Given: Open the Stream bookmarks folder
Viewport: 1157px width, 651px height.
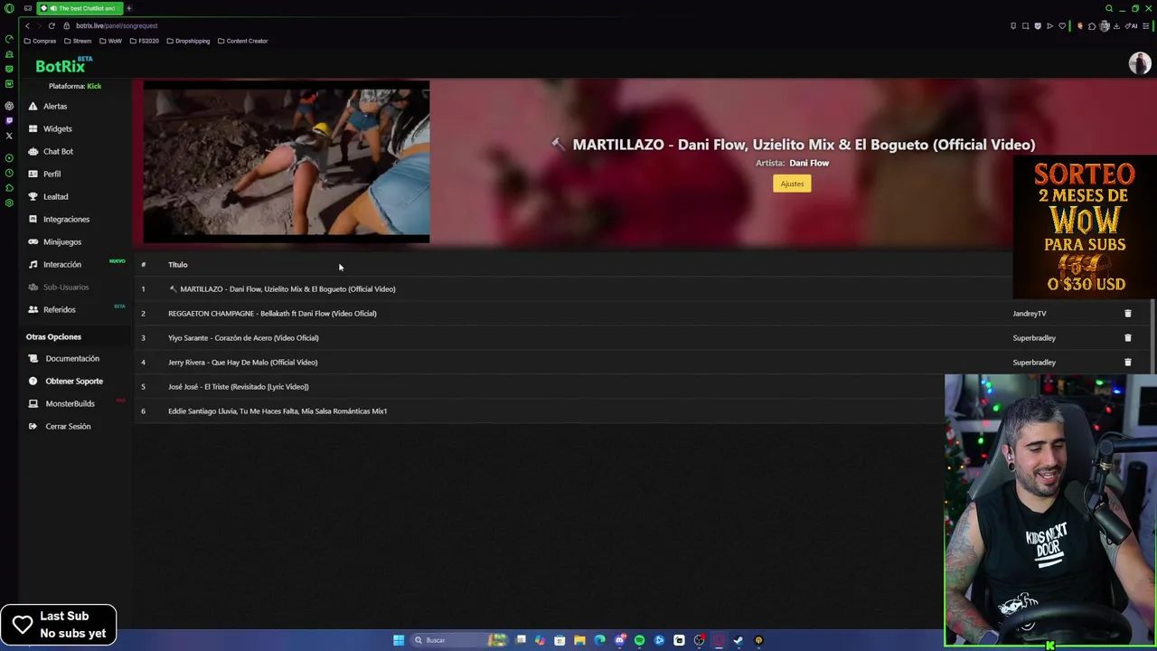Looking at the screenshot, I should tap(79, 41).
